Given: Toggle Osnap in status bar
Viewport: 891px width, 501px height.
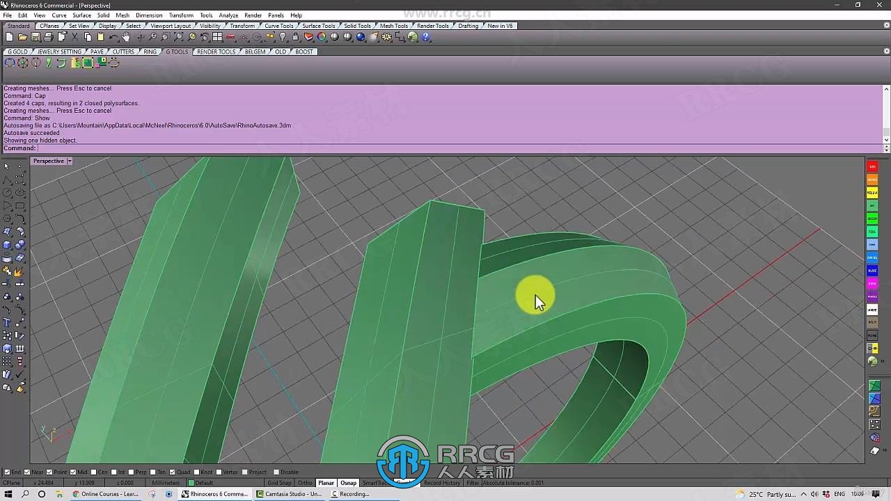Looking at the screenshot, I should point(348,483).
